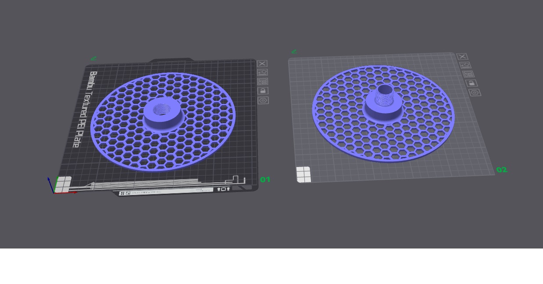Open plate 01 settings hexagon icon

coord(263,100)
